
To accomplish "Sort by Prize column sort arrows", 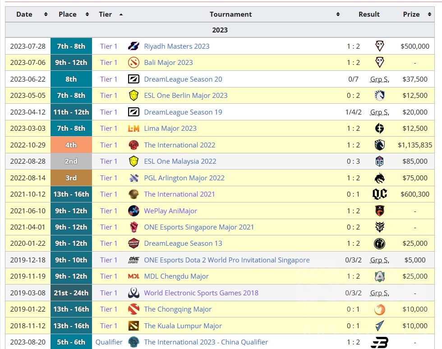I will (429, 14).
